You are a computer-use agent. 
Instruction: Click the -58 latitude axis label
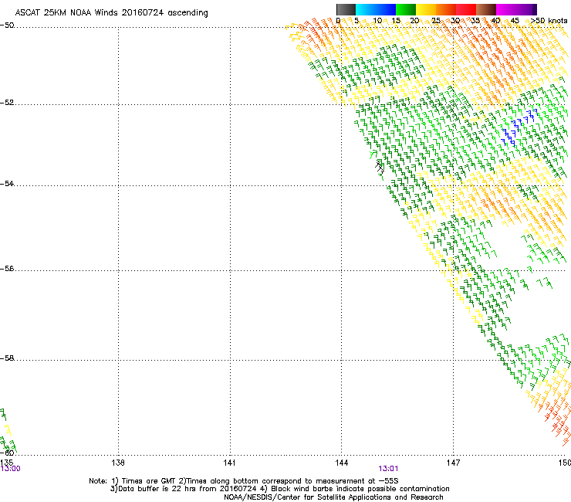coord(7,358)
